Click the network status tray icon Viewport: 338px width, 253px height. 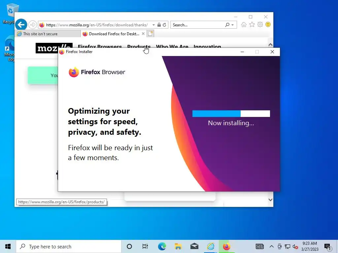287,246
